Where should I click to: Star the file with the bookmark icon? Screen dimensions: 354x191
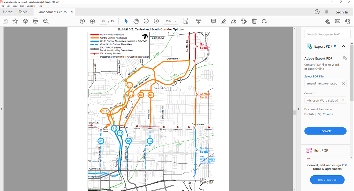(15, 21)
